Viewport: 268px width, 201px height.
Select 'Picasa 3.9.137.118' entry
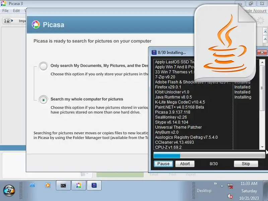173,112
